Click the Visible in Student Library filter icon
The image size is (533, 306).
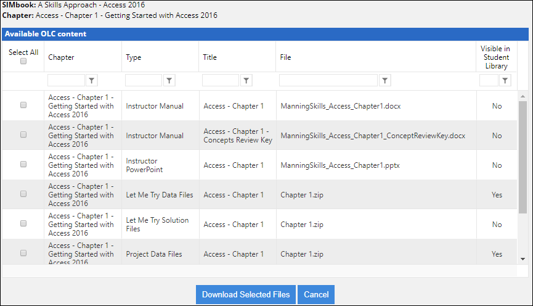click(x=505, y=81)
